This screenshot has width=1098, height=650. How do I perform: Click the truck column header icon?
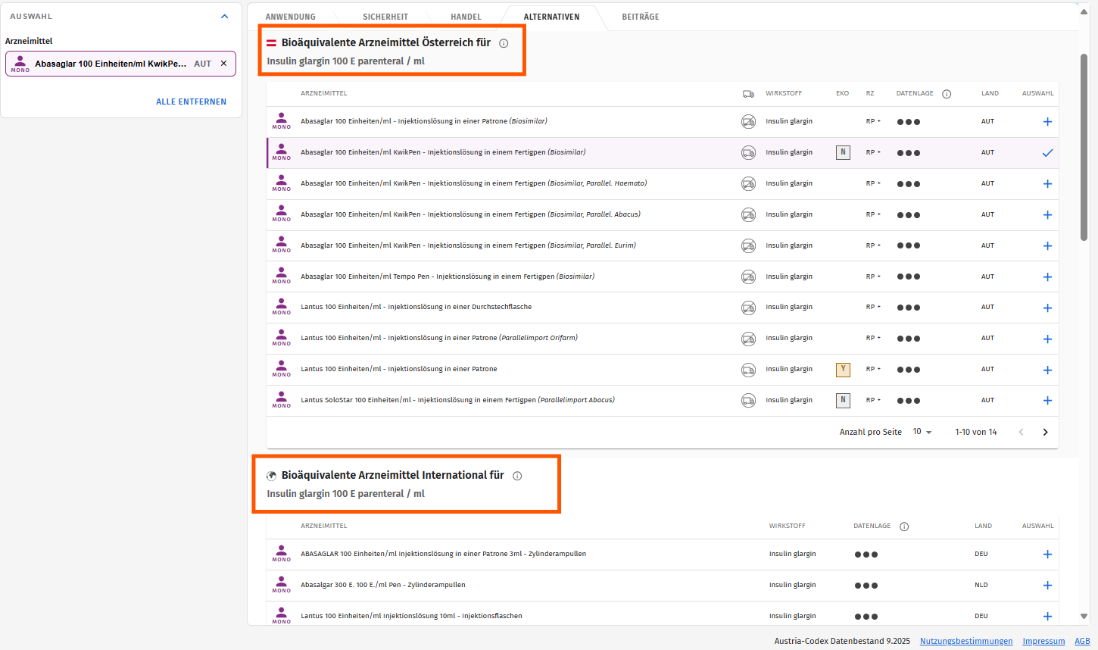pyautogui.click(x=748, y=94)
